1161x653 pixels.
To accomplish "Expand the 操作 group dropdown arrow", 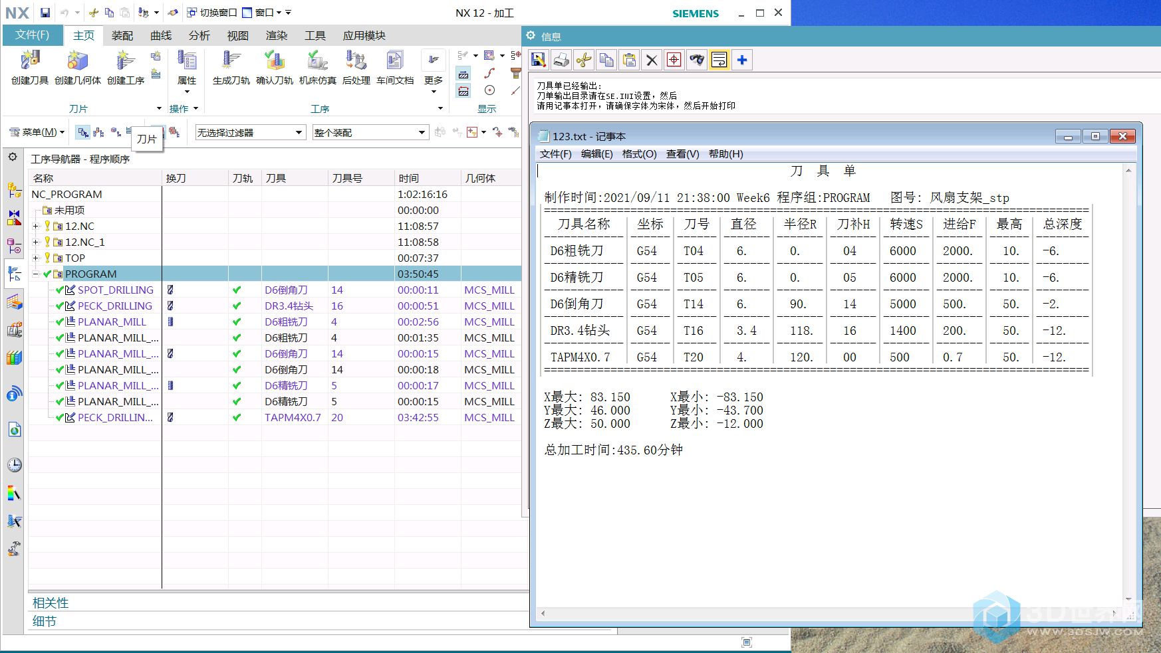I will click(195, 108).
